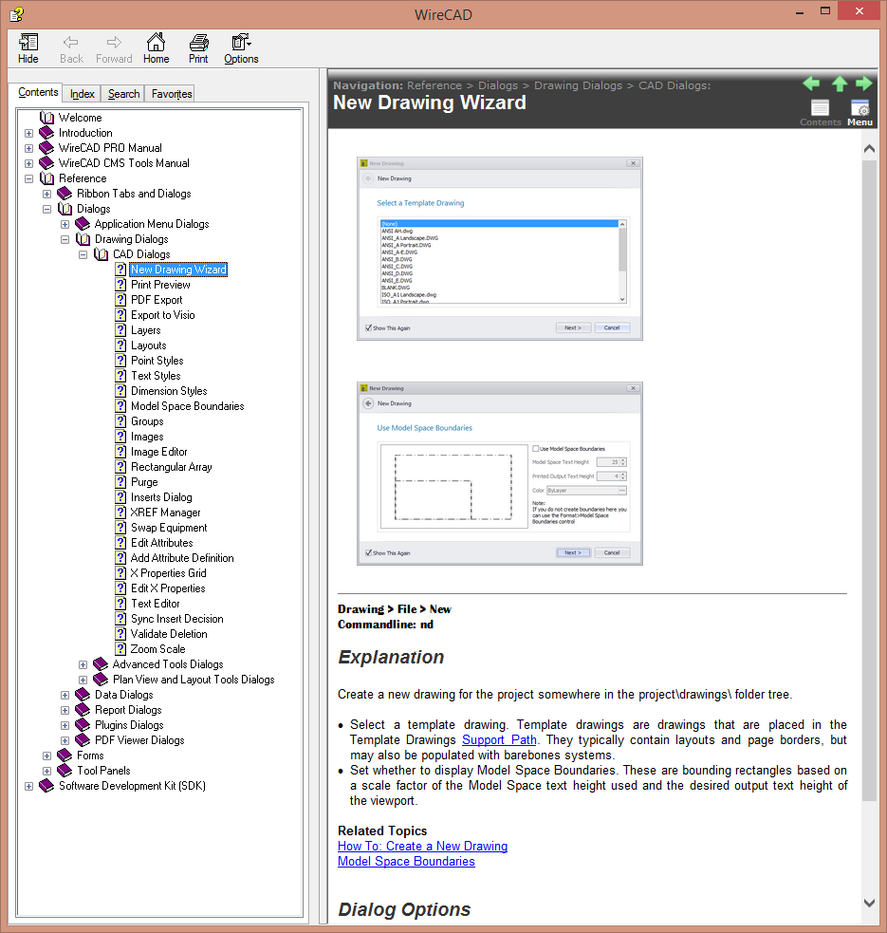This screenshot has width=887, height=933.
Task: Click the help file icon in title bar
Action: tap(17, 13)
